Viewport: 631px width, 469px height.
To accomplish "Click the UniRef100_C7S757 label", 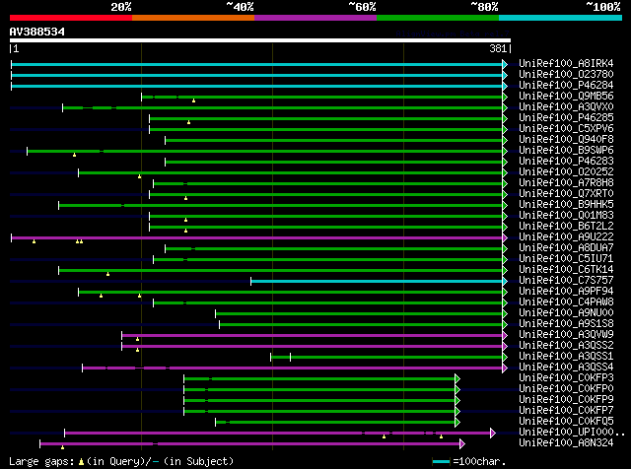I will [x=566, y=281].
